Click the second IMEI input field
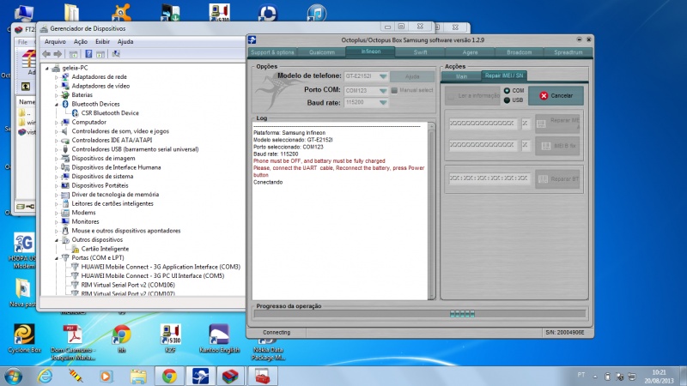Image resolution: width=687 pixels, height=386 pixels. (482, 144)
